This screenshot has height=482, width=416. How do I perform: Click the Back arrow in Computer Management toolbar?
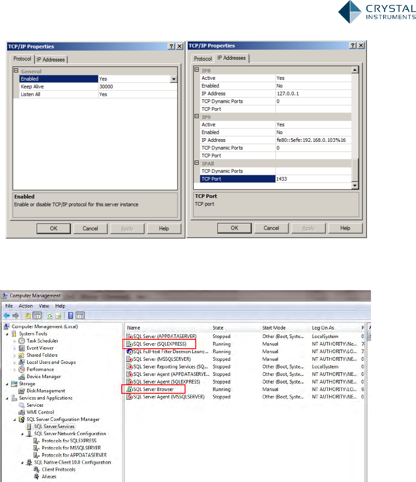tap(6, 316)
